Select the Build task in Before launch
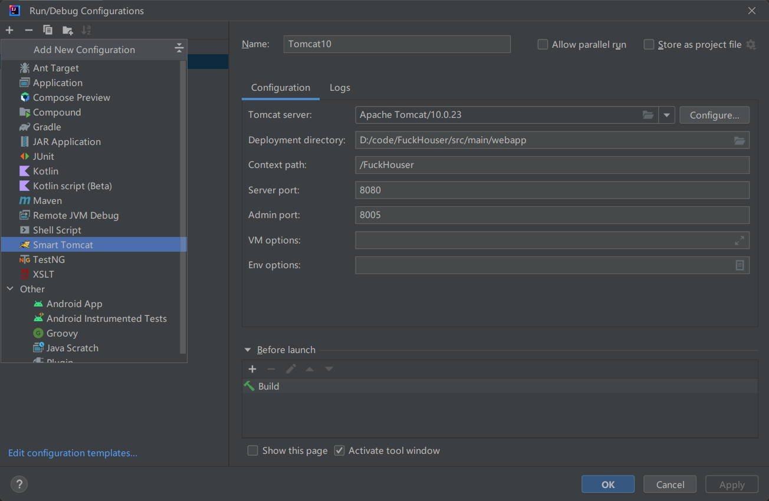769x501 pixels. pos(499,386)
